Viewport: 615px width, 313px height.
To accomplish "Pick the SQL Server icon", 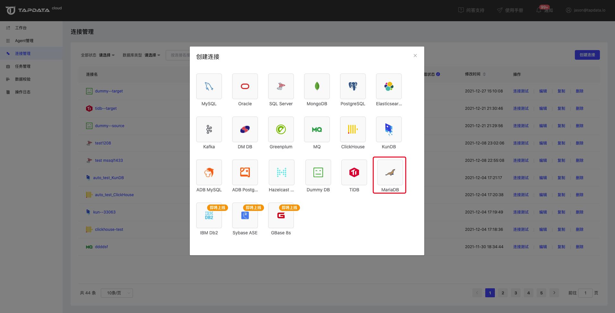I will click(281, 86).
